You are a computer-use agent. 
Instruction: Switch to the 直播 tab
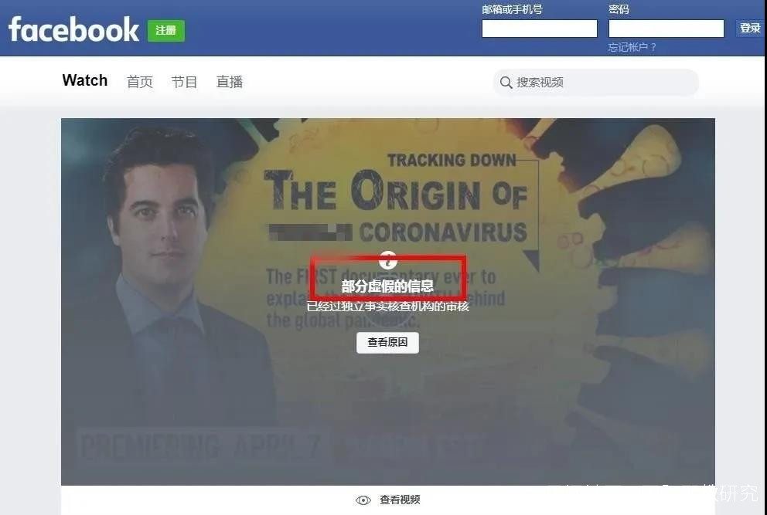[230, 82]
